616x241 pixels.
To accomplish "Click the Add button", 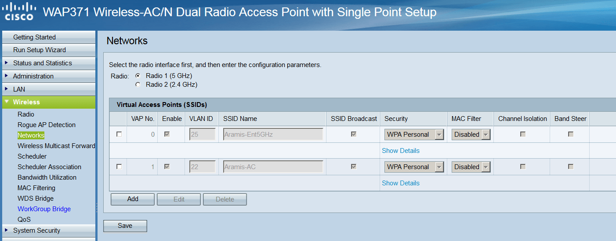I will pos(133,199).
